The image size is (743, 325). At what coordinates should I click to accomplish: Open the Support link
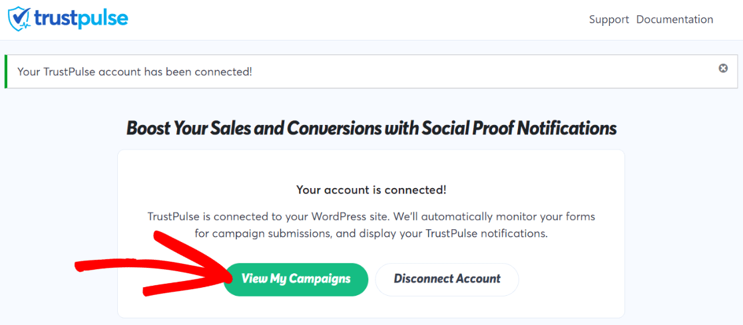[x=609, y=20]
